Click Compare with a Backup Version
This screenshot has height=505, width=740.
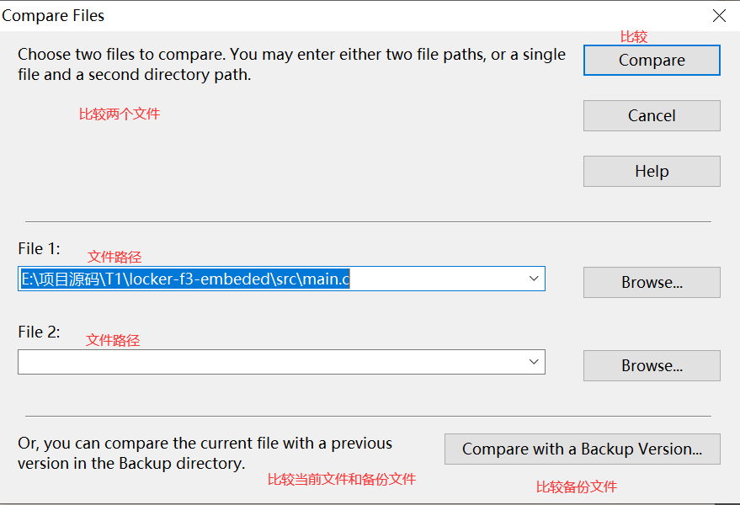(x=582, y=449)
